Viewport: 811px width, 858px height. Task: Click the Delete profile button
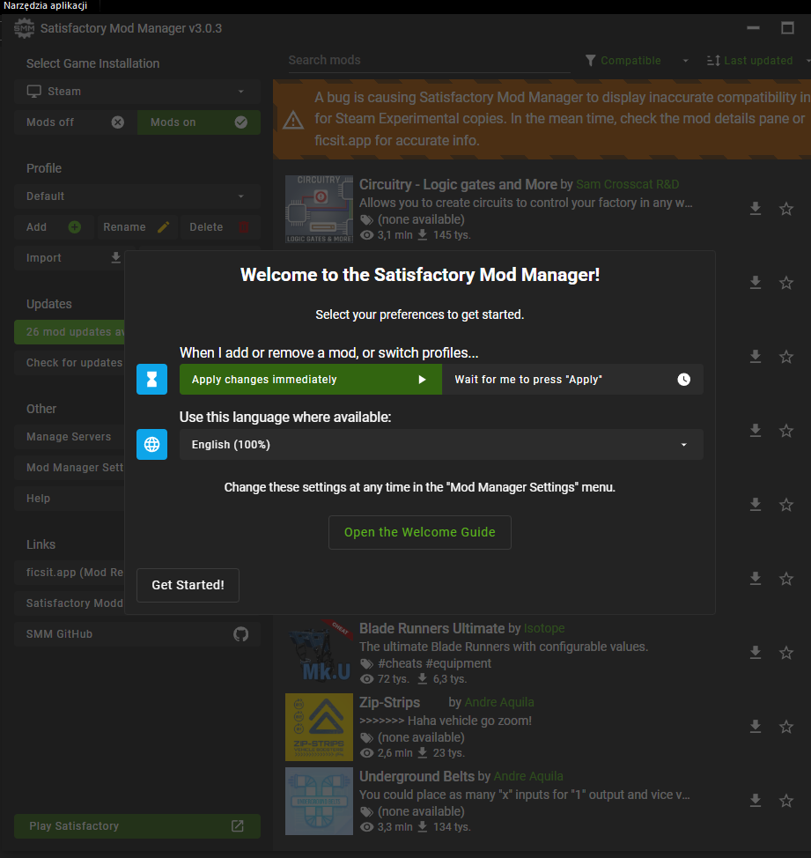tap(220, 227)
